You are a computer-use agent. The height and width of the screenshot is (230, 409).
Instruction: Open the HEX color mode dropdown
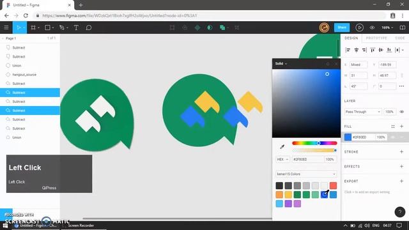(x=282, y=159)
